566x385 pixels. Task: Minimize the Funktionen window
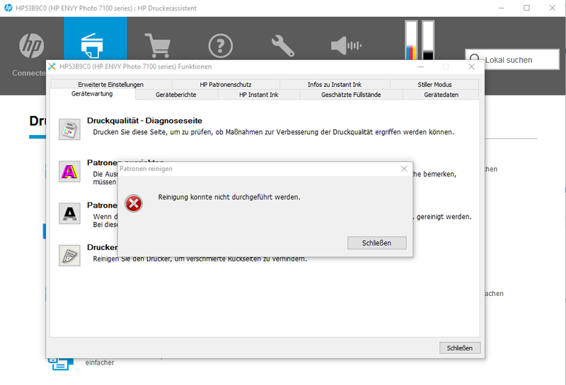point(420,66)
